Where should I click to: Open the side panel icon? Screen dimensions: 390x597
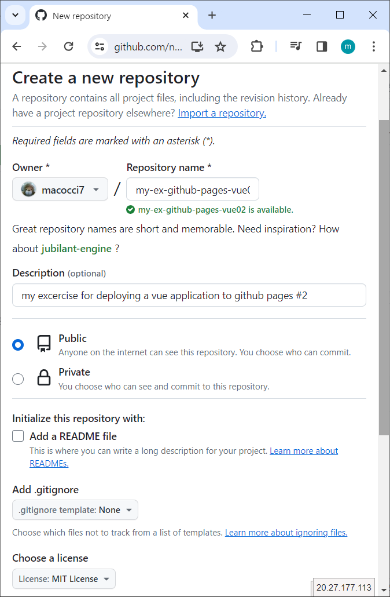click(321, 47)
